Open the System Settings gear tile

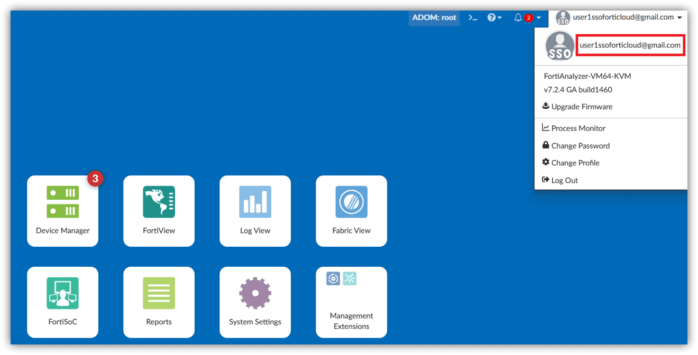point(255,302)
